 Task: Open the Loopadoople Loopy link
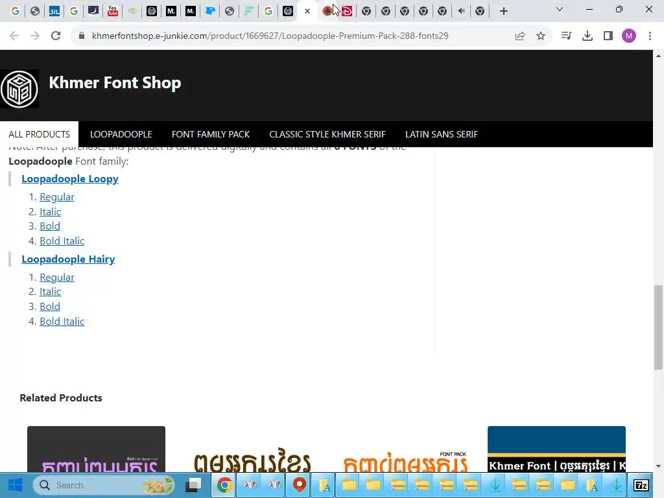pos(70,179)
